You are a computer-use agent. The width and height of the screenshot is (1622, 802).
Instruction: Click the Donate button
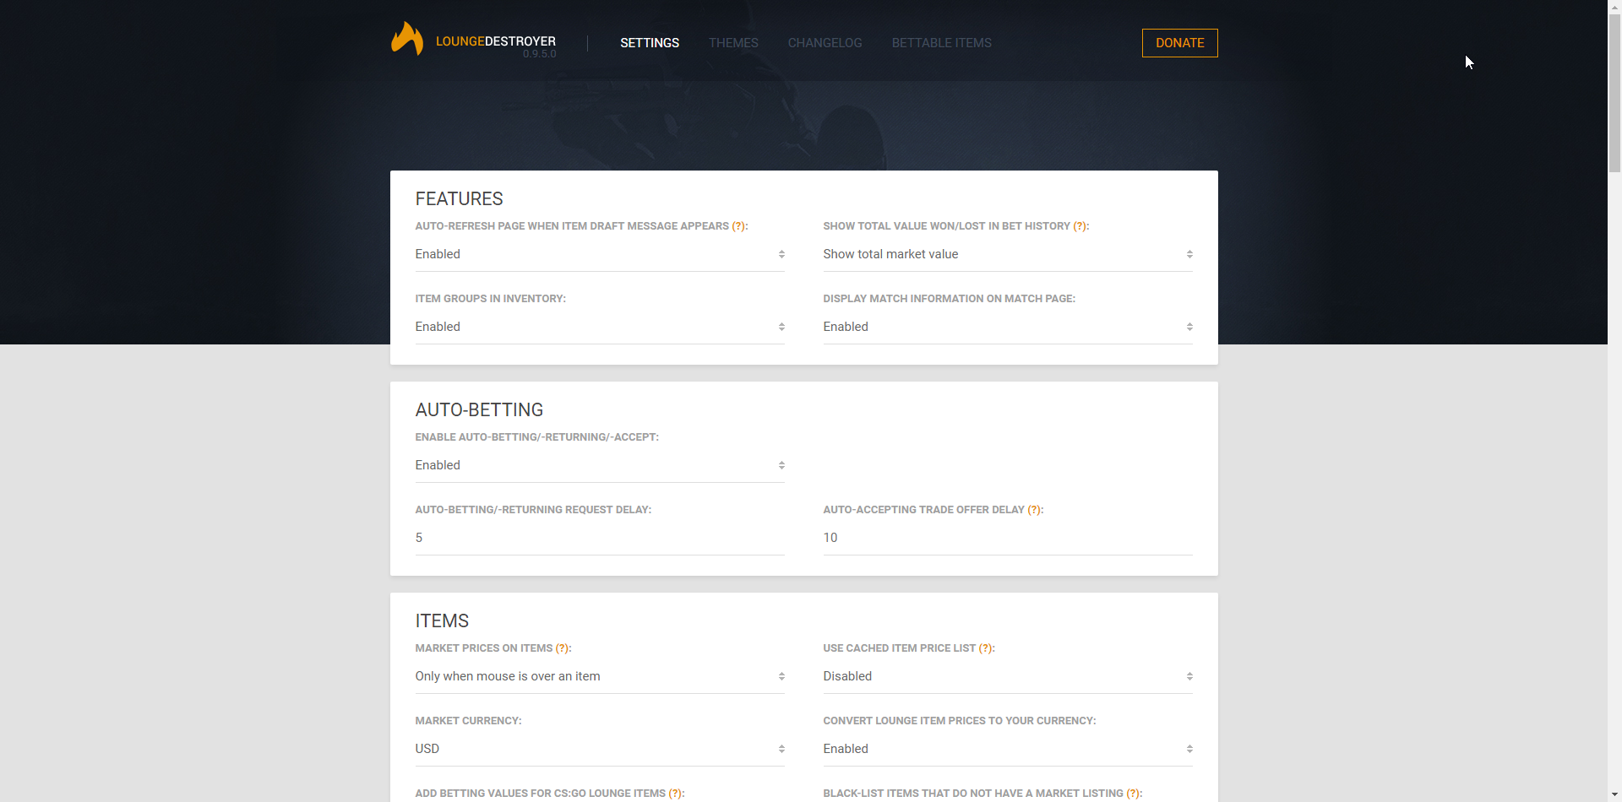pos(1179,43)
